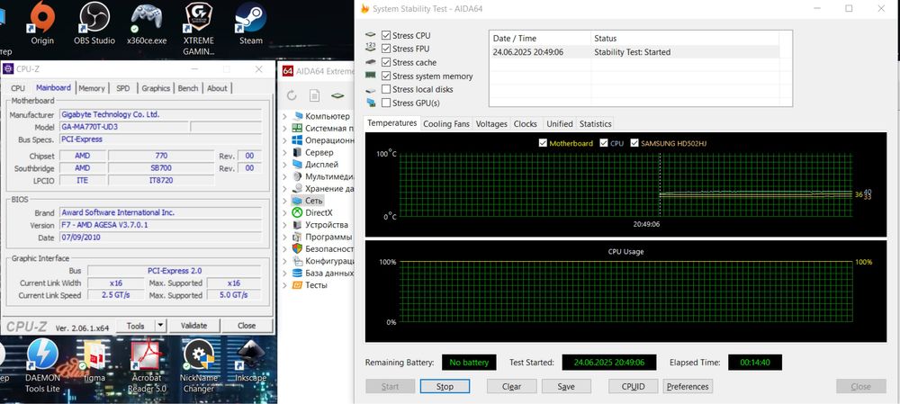Stop the running stability test
The height and width of the screenshot is (404, 900).
(445, 386)
